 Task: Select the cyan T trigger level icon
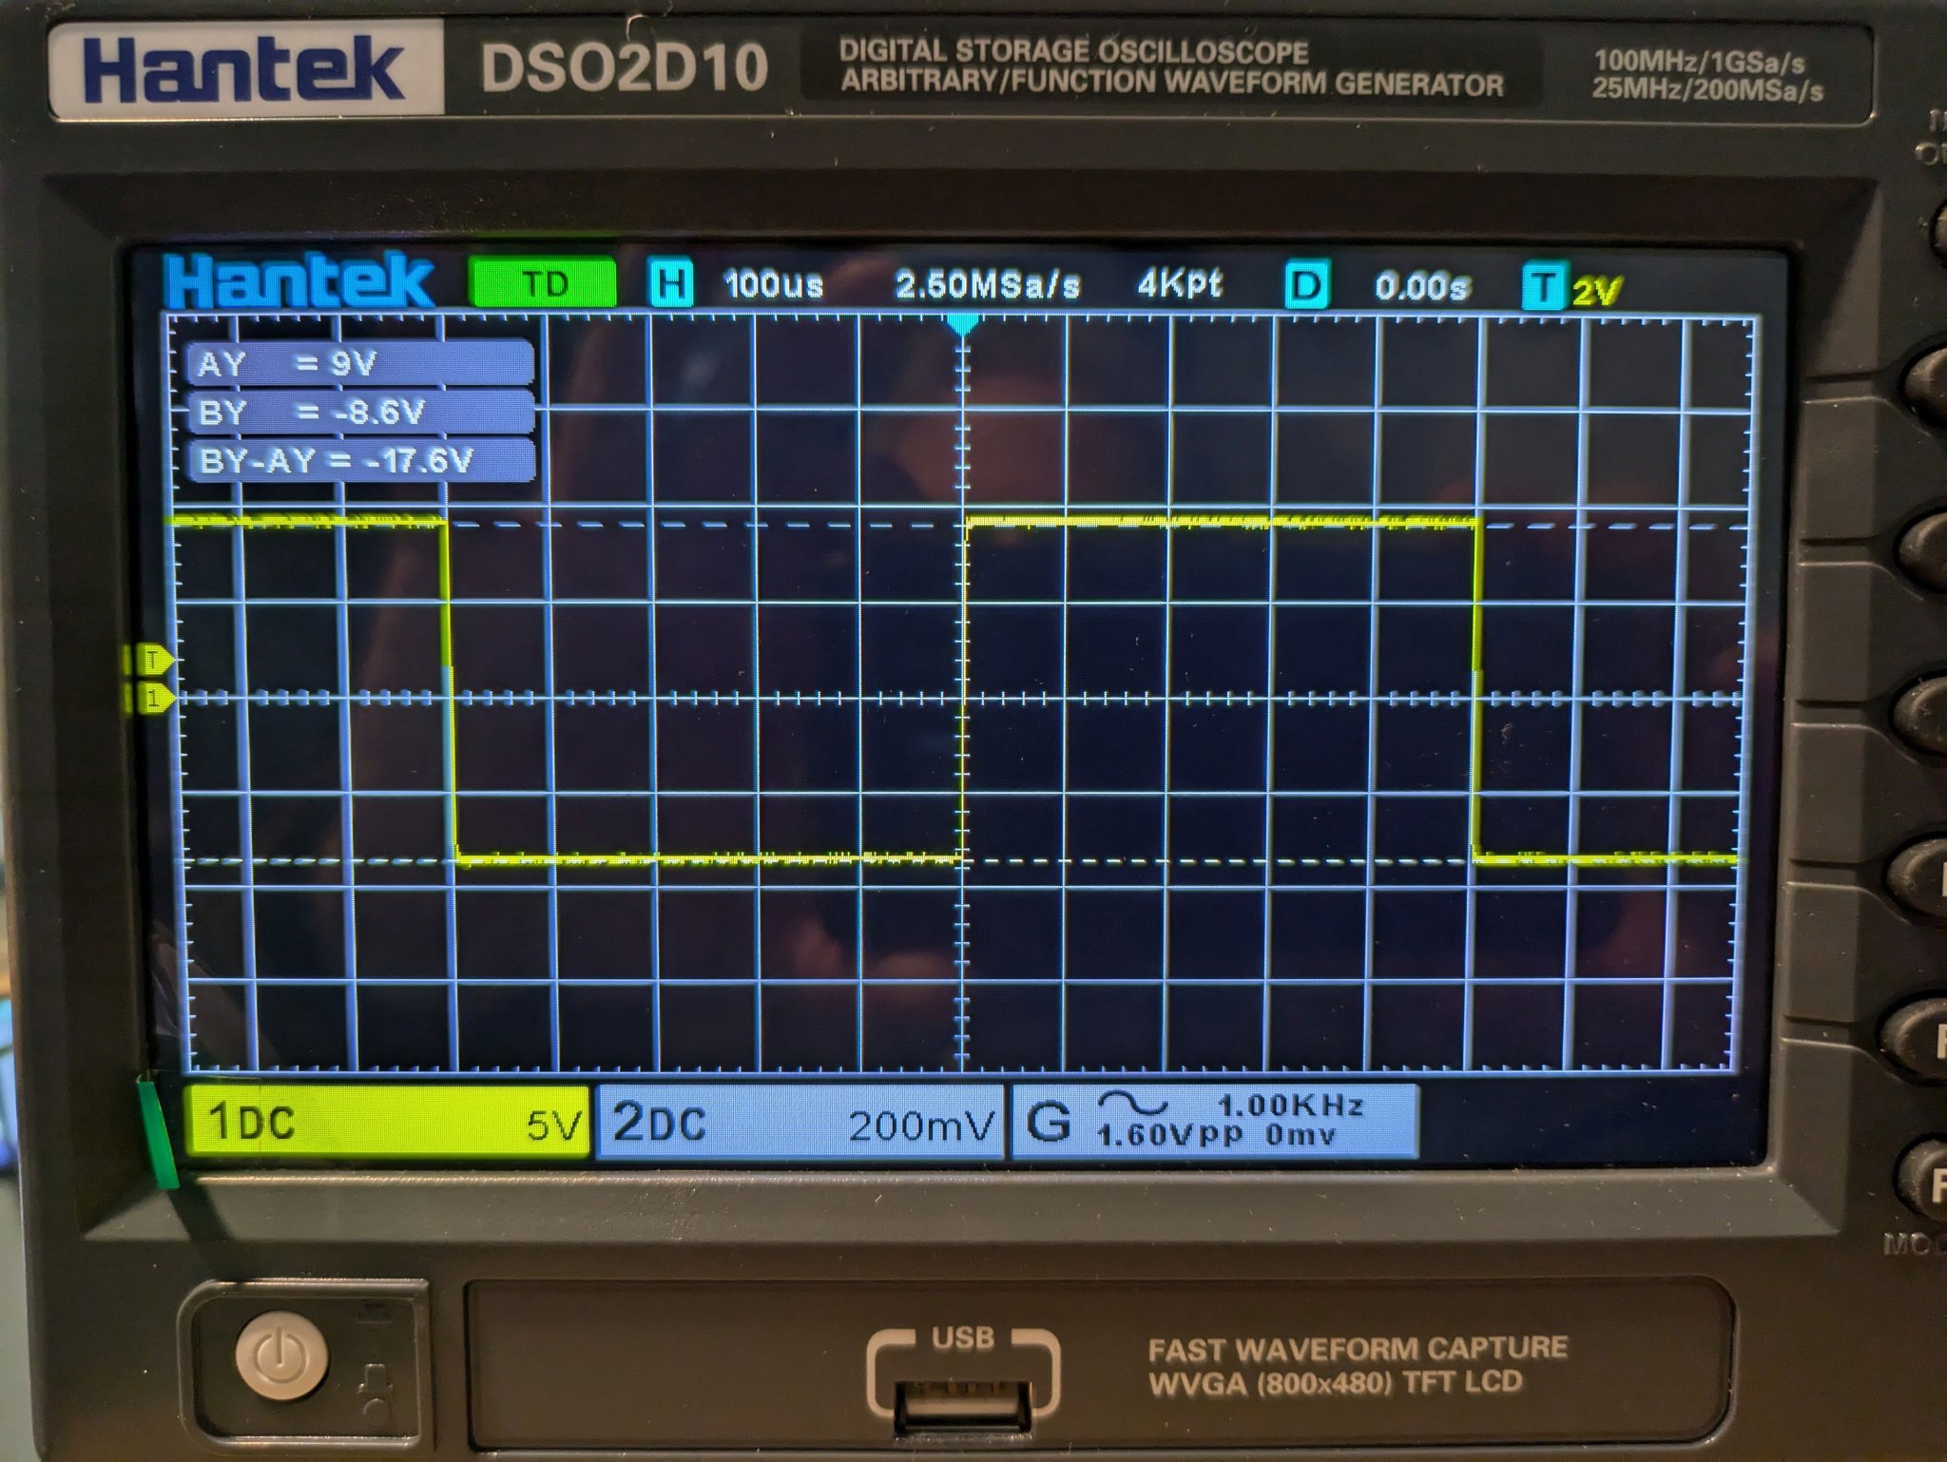tap(1543, 286)
